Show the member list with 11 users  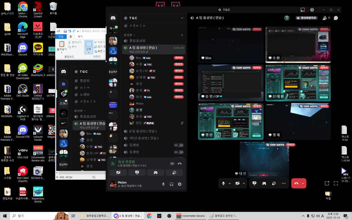coord(326,18)
